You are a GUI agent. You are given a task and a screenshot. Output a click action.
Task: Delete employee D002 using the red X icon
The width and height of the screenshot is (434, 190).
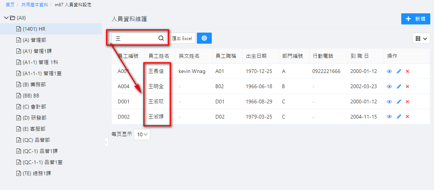tap(407, 117)
